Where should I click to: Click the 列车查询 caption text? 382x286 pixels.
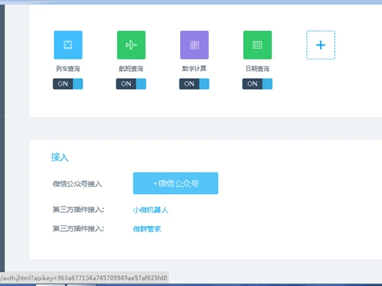68,69
